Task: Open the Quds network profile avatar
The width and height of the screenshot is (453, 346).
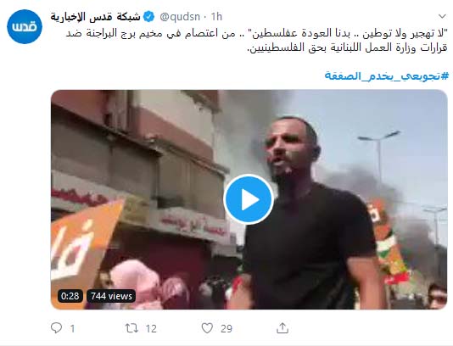Action: [x=25, y=26]
